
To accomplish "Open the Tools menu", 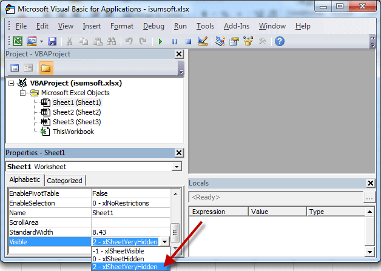I will (205, 26).
